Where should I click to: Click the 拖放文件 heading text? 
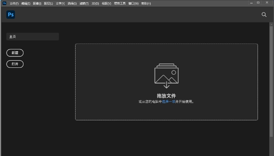point(166,96)
